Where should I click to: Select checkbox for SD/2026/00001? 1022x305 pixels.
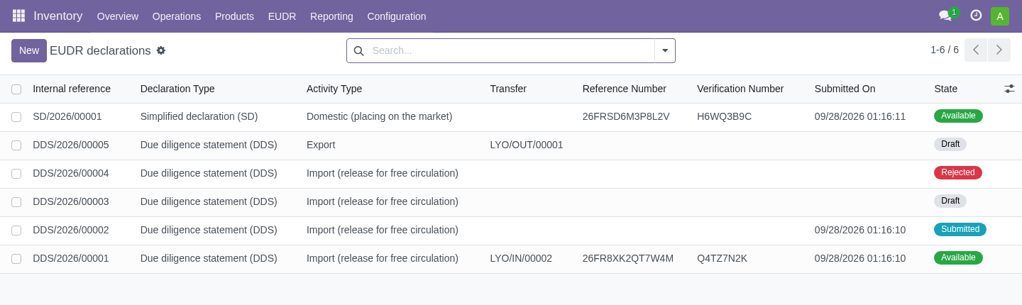[x=16, y=117]
